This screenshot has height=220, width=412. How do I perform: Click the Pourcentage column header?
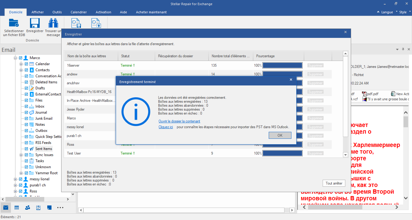tap(279, 56)
